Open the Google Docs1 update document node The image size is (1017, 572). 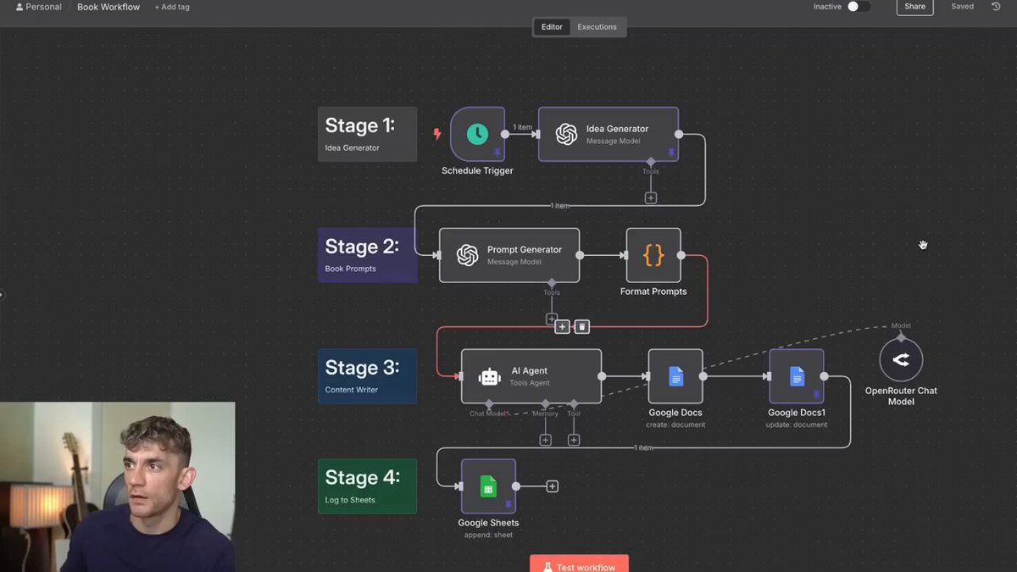click(x=797, y=376)
